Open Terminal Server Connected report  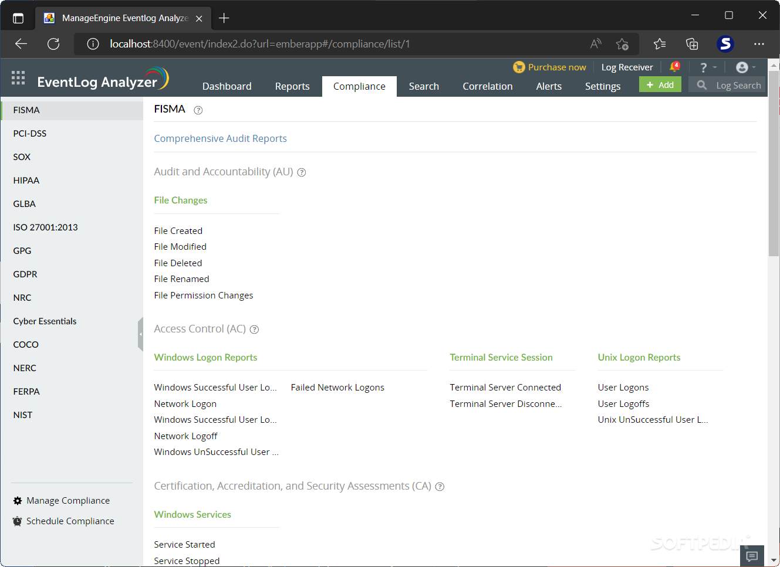tap(505, 388)
